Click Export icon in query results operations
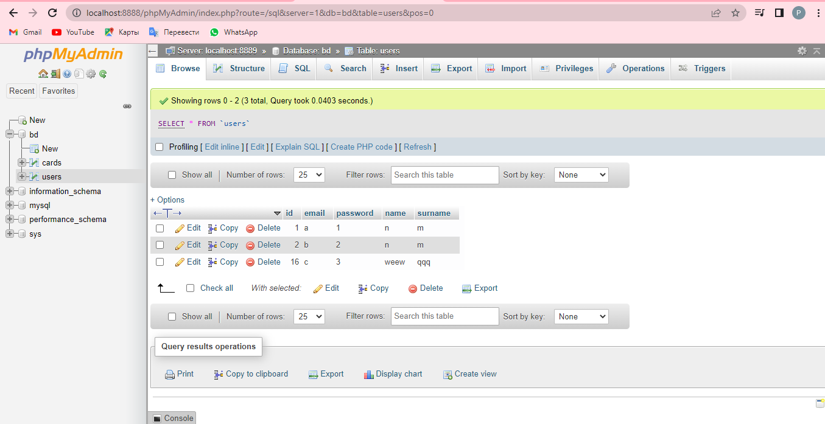Screen dimensions: 825x424 (314, 375)
